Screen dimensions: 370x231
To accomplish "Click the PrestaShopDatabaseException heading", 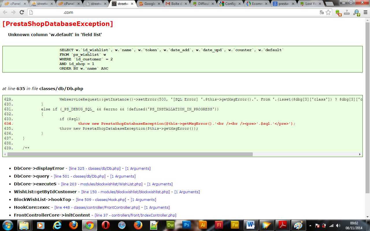I will tap(58, 24).
